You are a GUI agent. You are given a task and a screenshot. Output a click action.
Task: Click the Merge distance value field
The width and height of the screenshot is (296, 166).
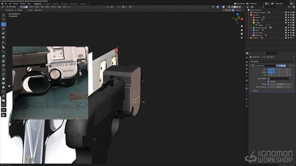[281, 84]
